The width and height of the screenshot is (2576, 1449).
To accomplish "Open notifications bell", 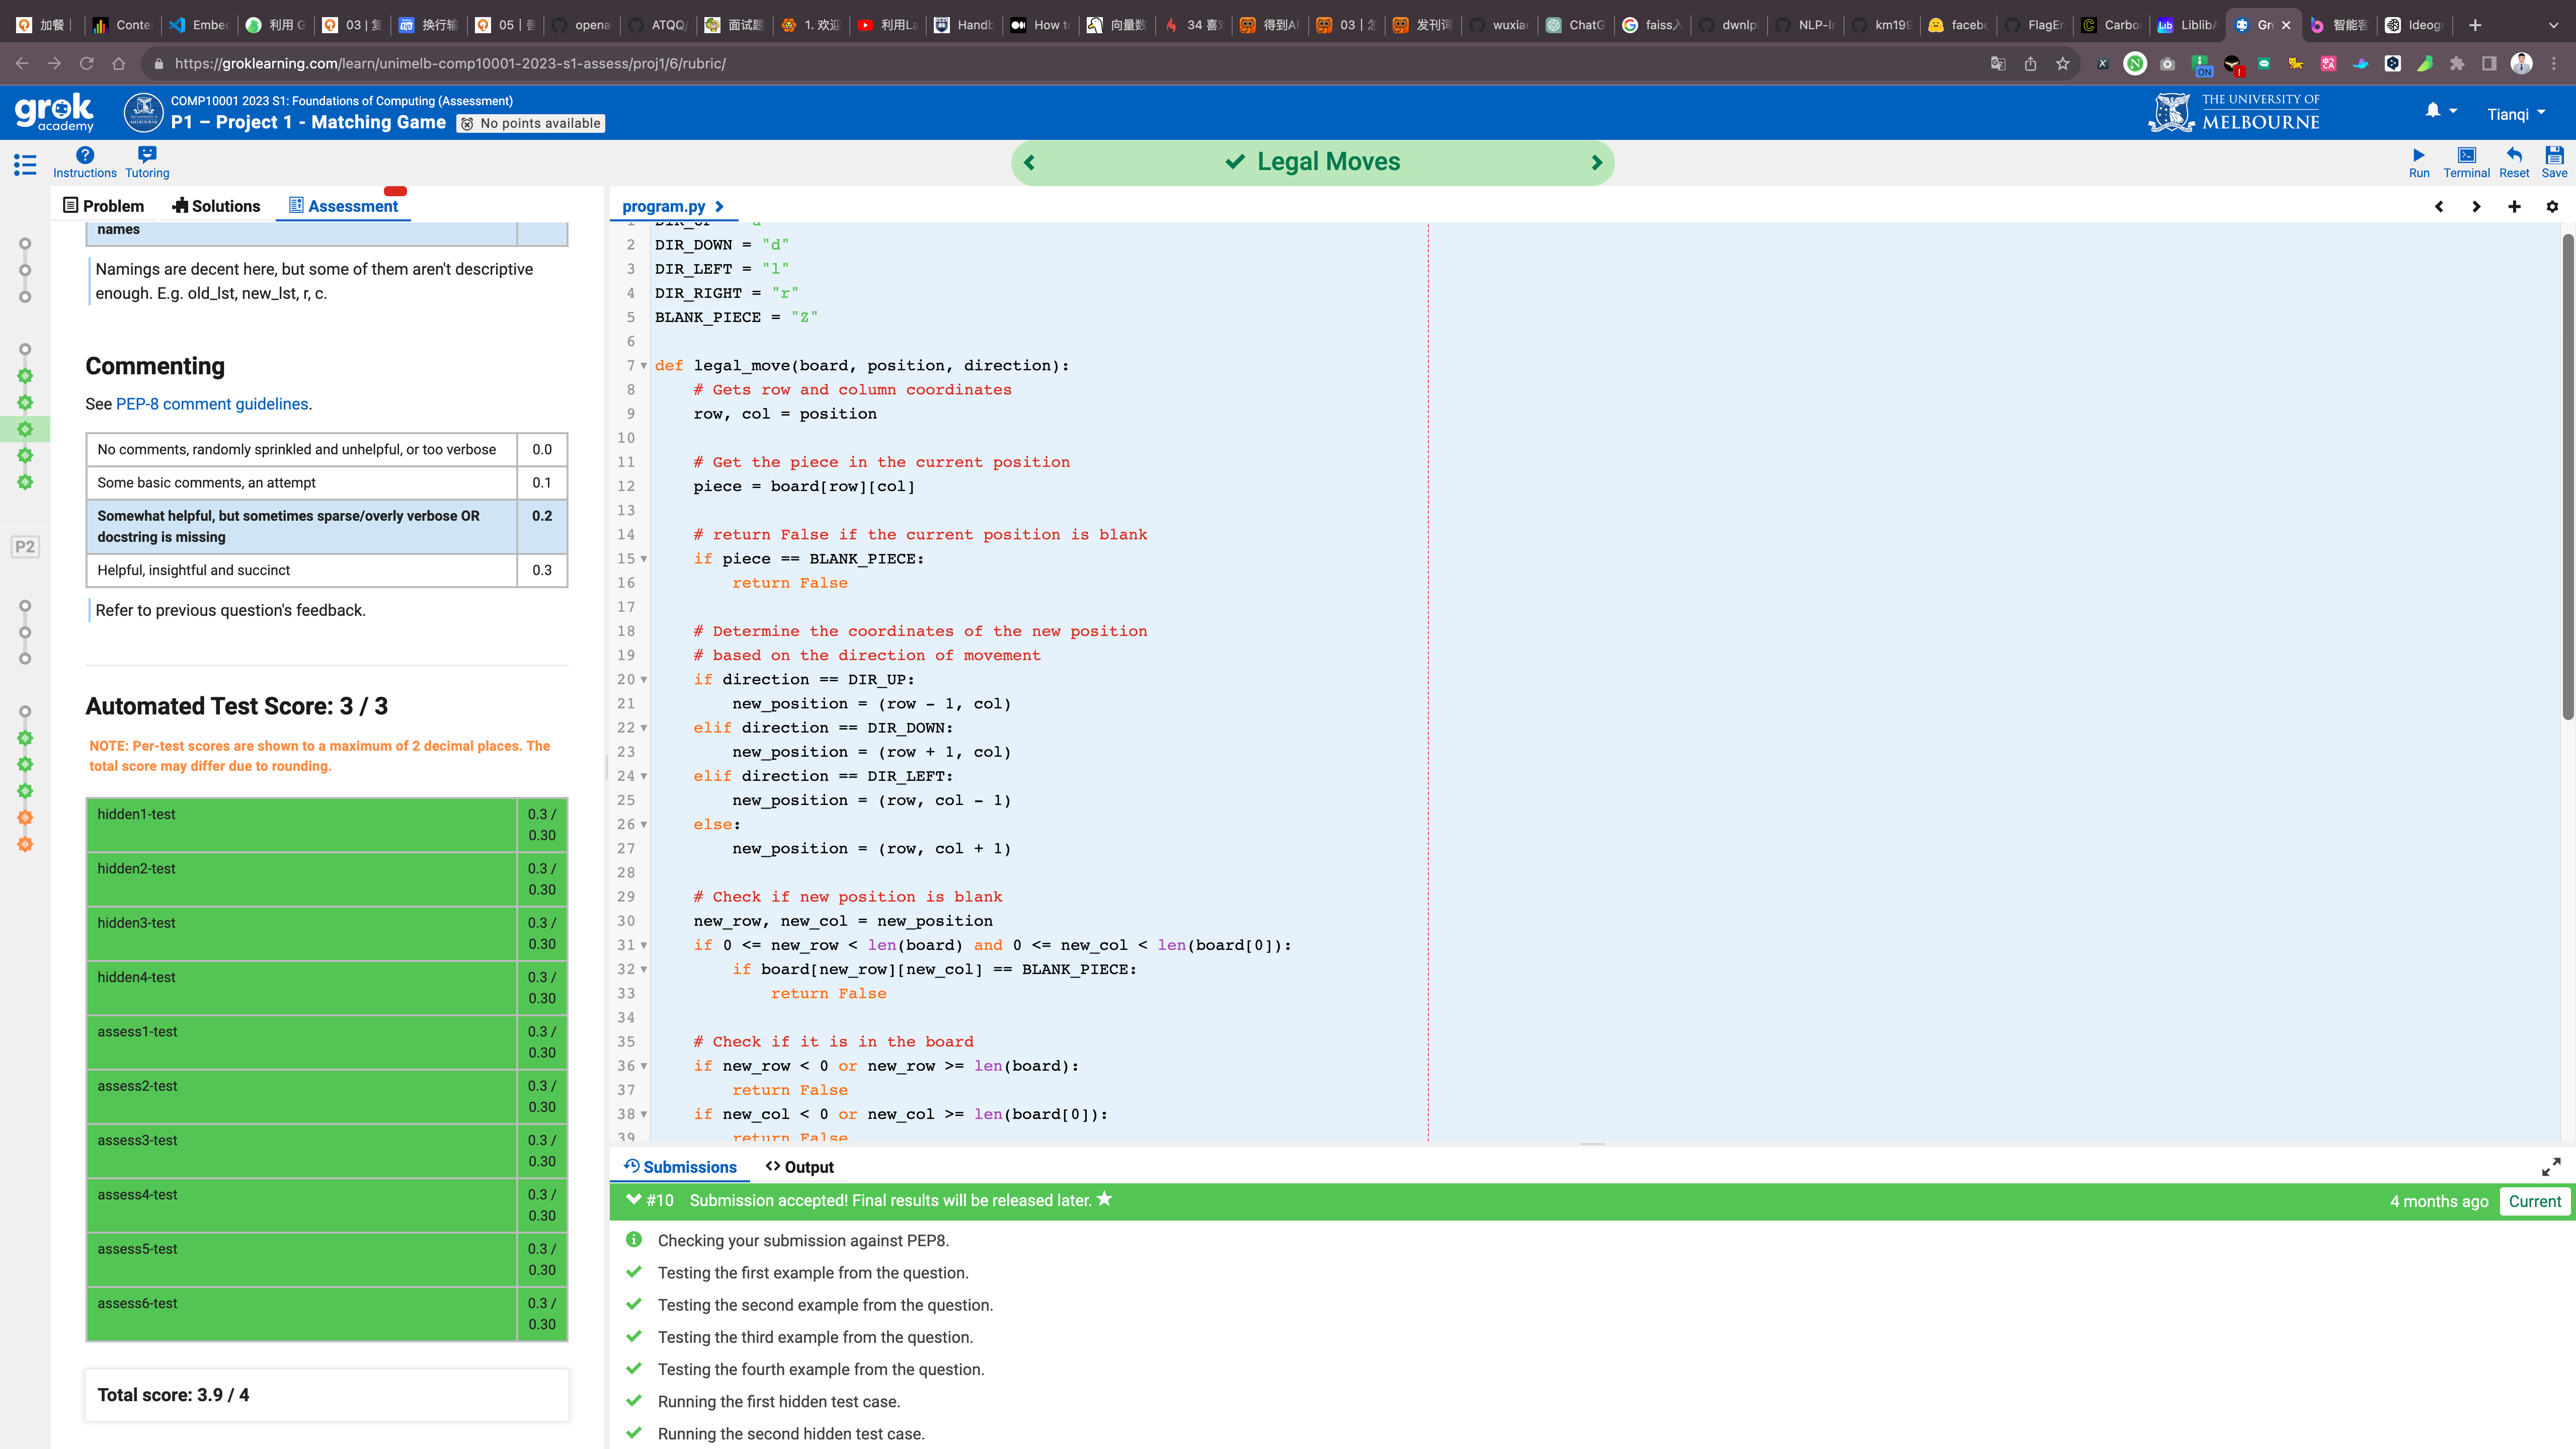I will 2433,111.
